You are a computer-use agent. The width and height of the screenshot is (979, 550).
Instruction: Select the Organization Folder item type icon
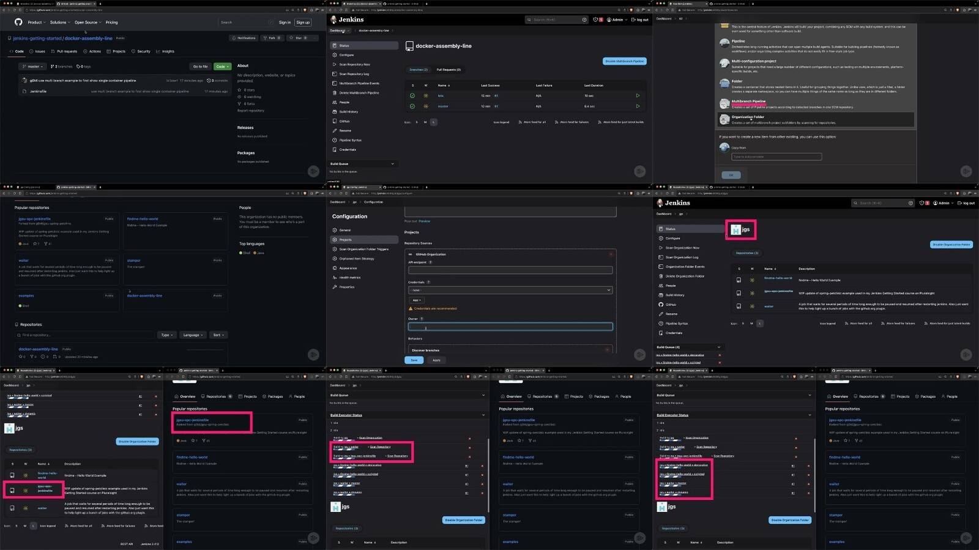click(724, 119)
